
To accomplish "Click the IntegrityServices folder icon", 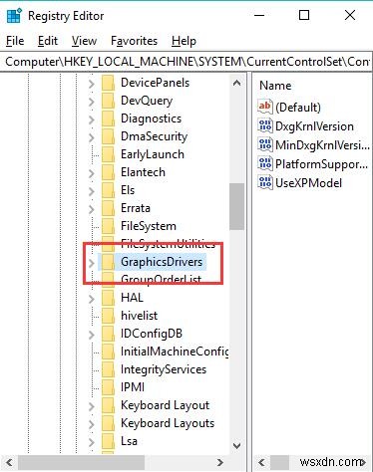I will [x=108, y=369].
